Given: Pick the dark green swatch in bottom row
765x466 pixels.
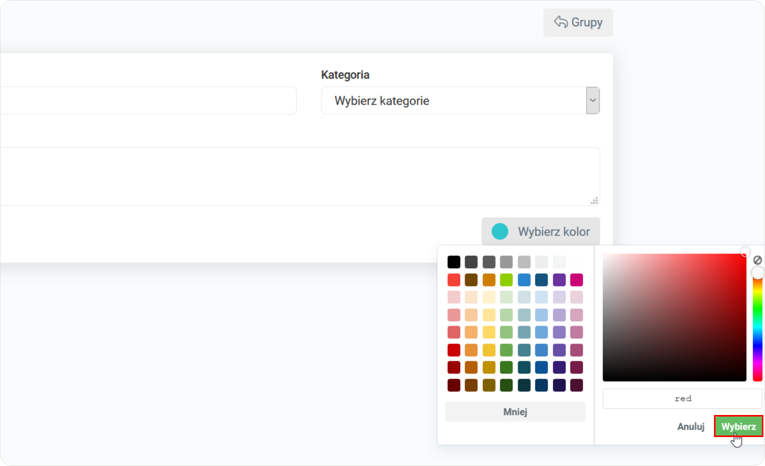Looking at the screenshot, I should pyautogui.click(x=507, y=385).
